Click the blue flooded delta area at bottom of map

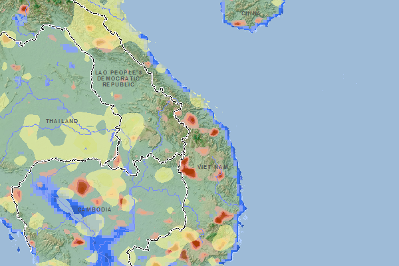[103, 249]
